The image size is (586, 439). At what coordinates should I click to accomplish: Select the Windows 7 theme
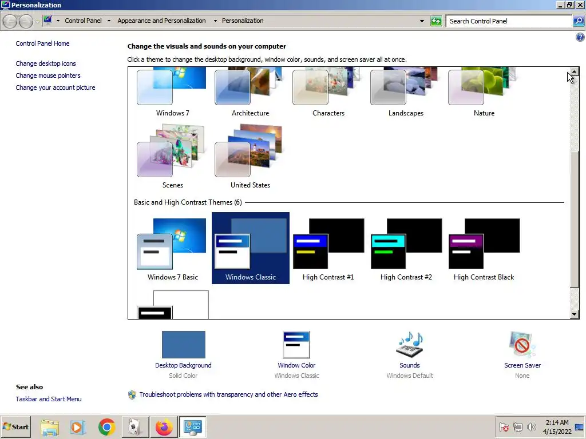tap(173, 92)
